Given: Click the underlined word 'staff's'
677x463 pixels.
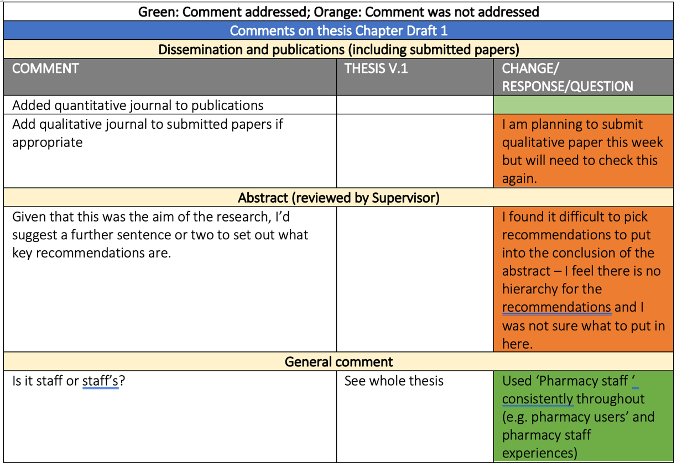Looking at the screenshot, I should click(x=100, y=381).
